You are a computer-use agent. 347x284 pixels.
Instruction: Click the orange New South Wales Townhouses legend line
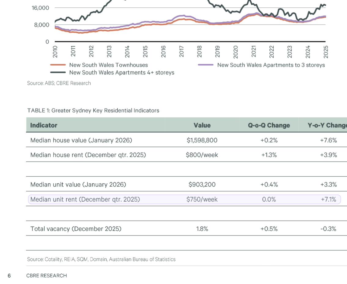pos(58,65)
